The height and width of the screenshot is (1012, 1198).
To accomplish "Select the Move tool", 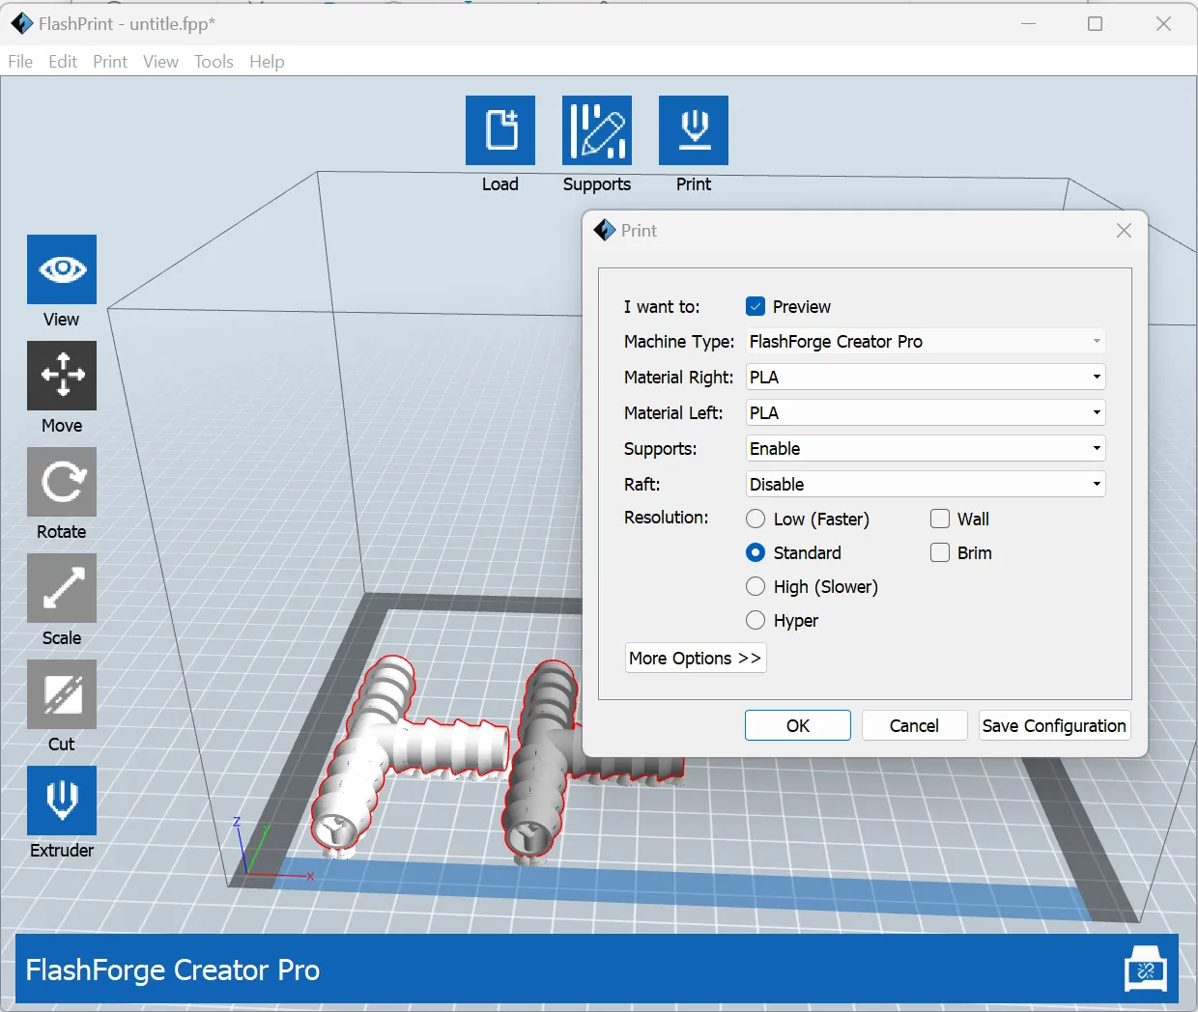I will tap(62, 376).
